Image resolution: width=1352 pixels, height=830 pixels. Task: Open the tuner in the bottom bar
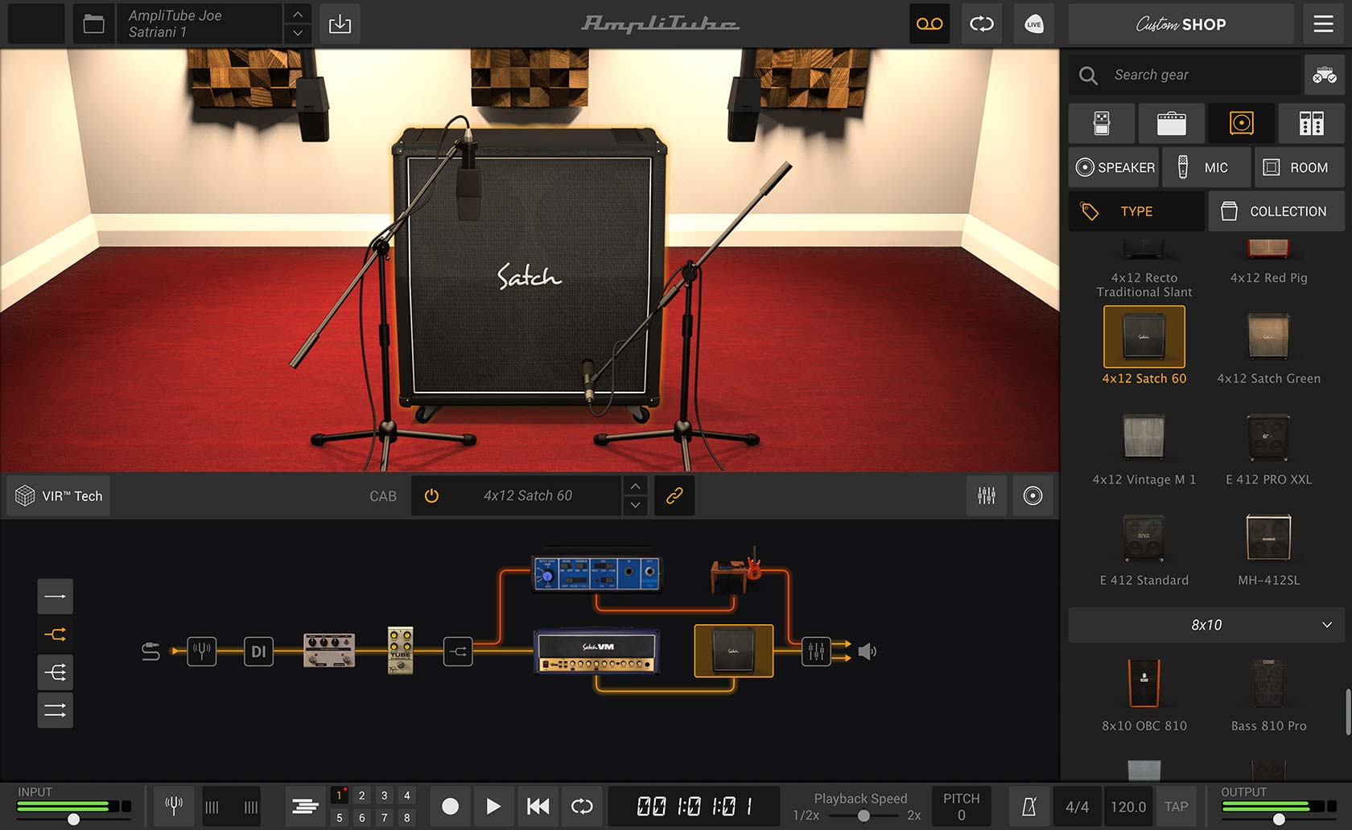pyautogui.click(x=174, y=806)
